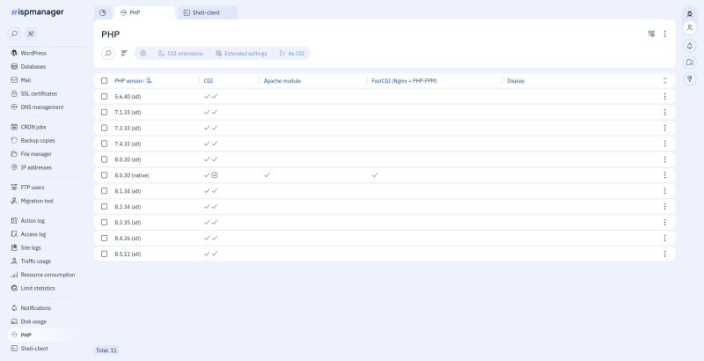704x361 pixels.
Task: Switch to the Shell-client tab
Action: 208,12
